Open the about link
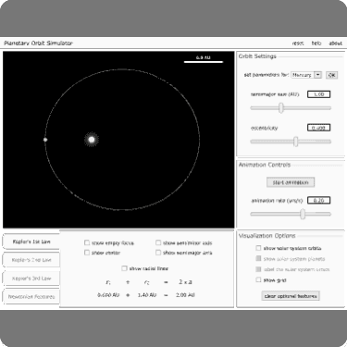Viewport: 347px width, 347px height. pos(335,43)
